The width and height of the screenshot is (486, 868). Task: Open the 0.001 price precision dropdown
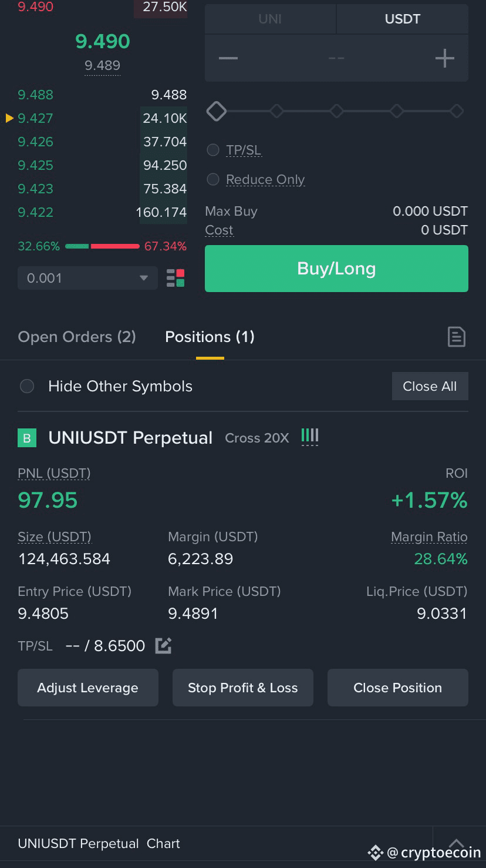(88, 278)
